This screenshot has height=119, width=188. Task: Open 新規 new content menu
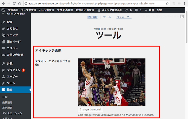tap(152, 10)
